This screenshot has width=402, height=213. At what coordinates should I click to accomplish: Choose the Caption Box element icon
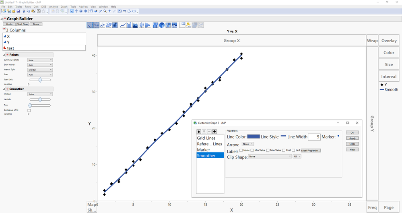(182, 25)
